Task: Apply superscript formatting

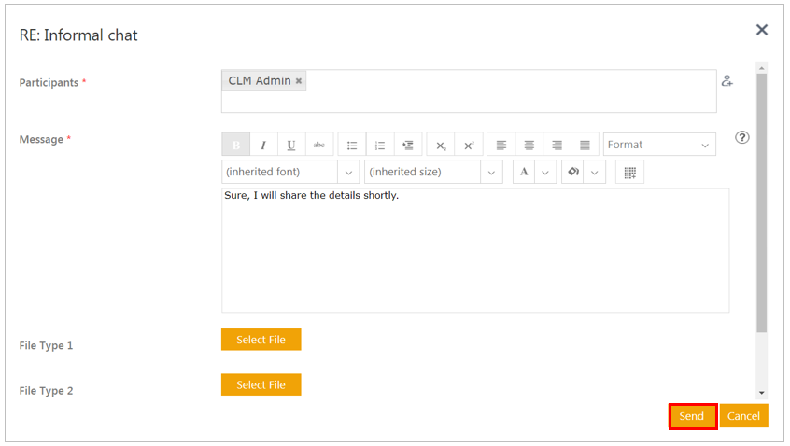Action: [469, 145]
